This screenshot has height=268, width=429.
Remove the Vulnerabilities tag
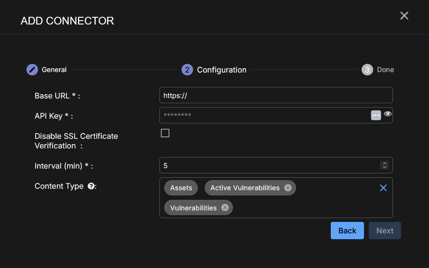(225, 207)
